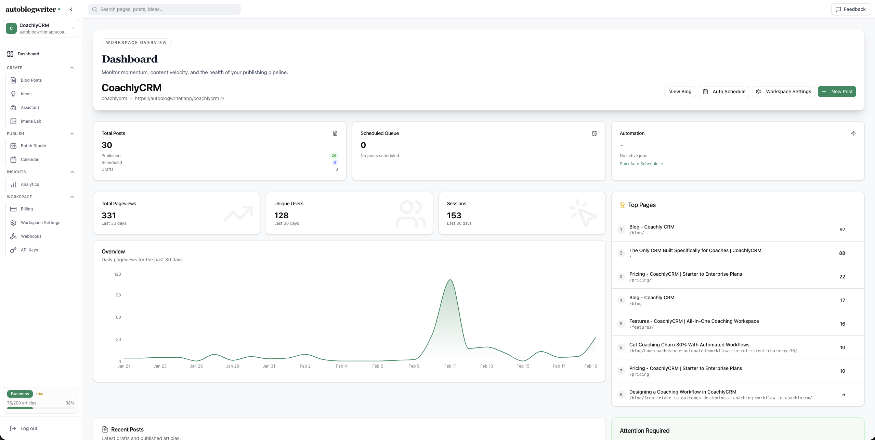
Task: Click the Scheduled Queue calendar-clock icon
Action: pos(594,133)
